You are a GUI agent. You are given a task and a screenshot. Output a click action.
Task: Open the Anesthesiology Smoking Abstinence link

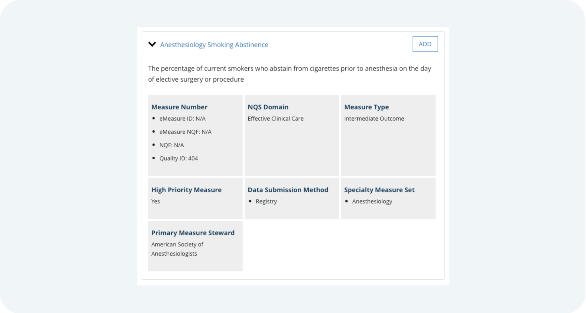pyautogui.click(x=214, y=45)
